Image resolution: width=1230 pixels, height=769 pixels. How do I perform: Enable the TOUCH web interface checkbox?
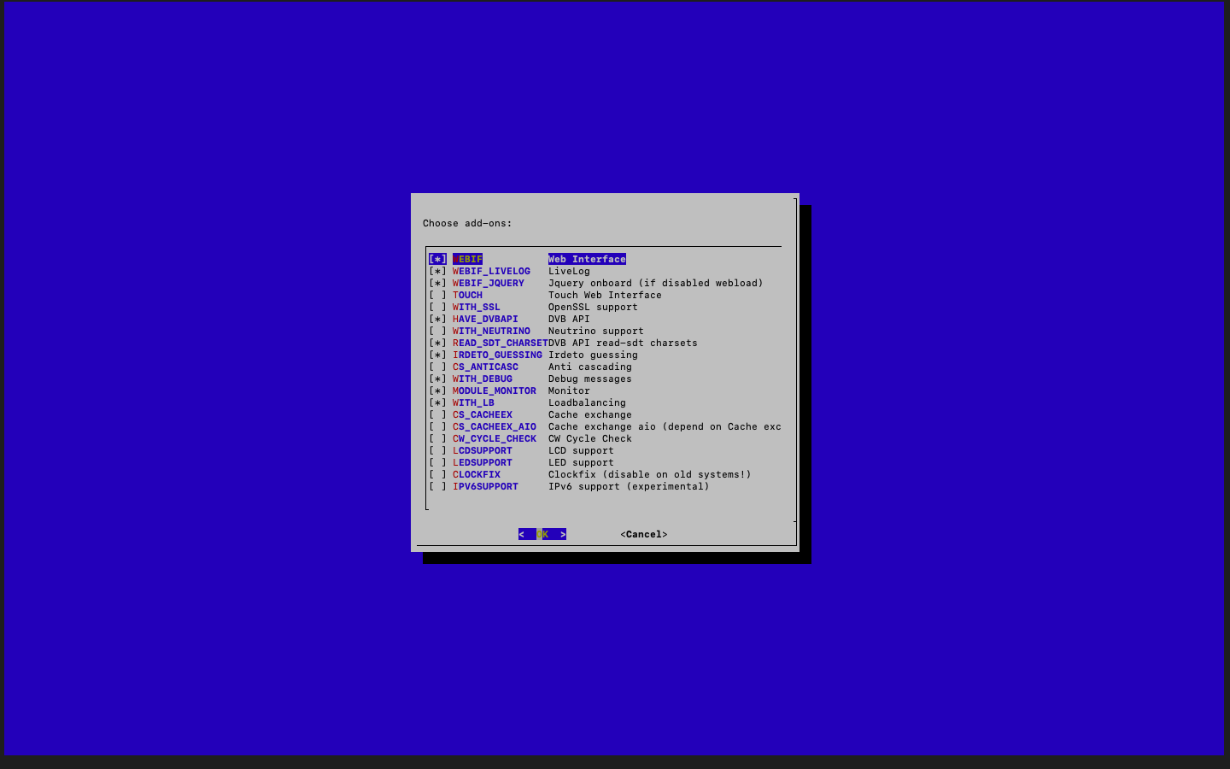(437, 295)
